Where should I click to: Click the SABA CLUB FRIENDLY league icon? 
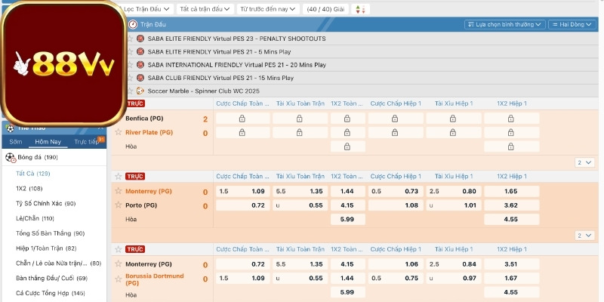(x=140, y=78)
